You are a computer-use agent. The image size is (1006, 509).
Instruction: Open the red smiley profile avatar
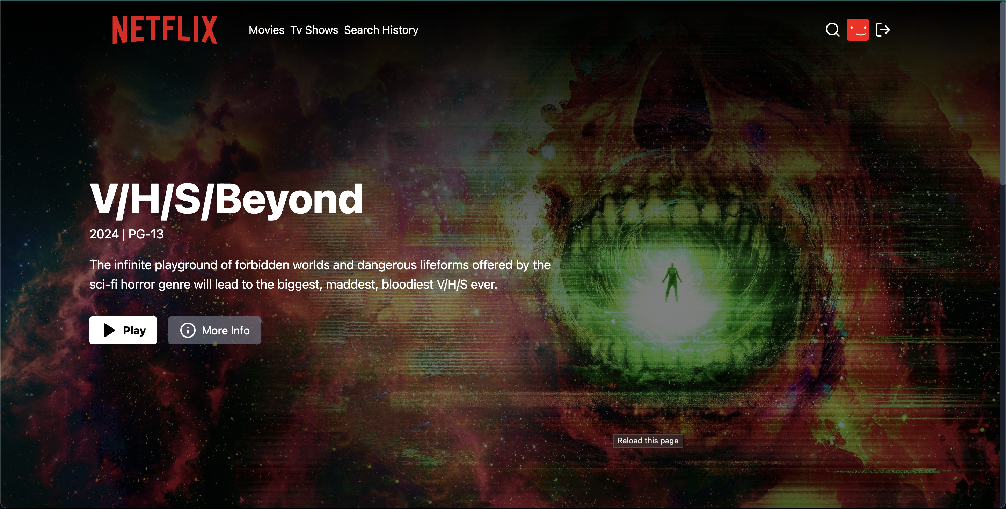[858, 30]
